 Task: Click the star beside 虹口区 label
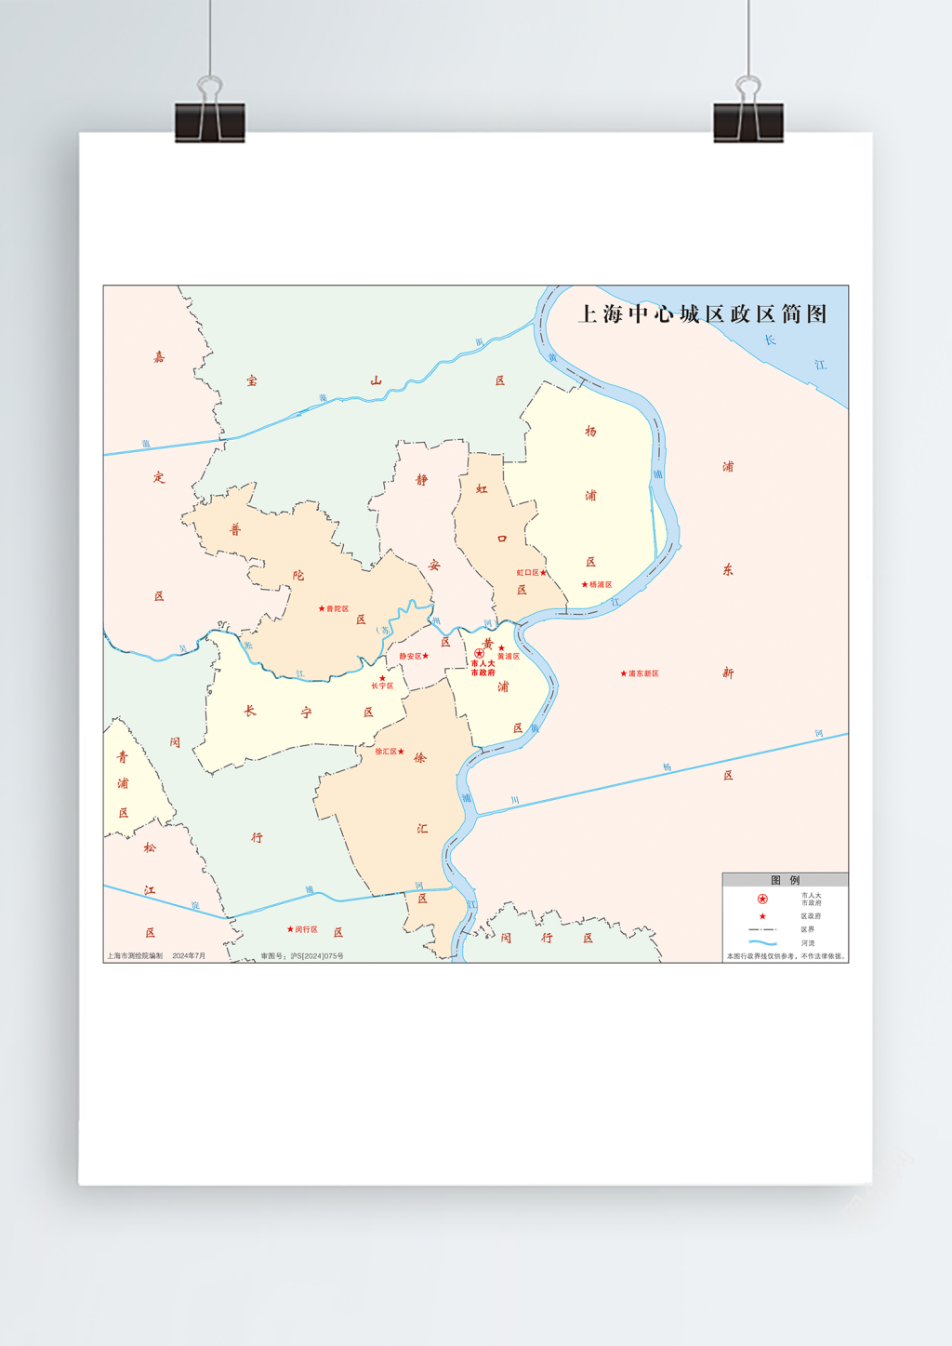(544, 573)
